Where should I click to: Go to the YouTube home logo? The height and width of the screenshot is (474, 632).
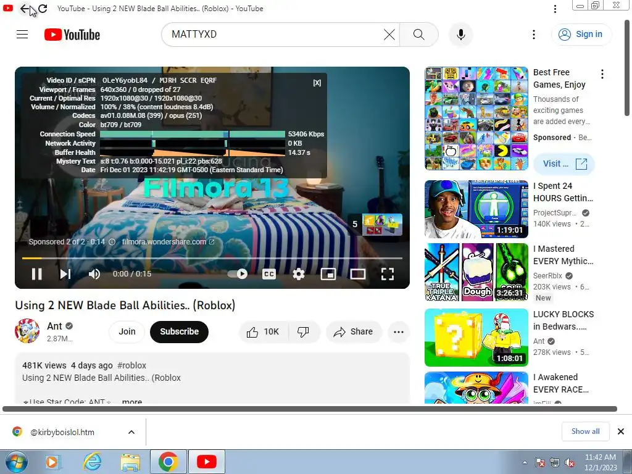72,35
